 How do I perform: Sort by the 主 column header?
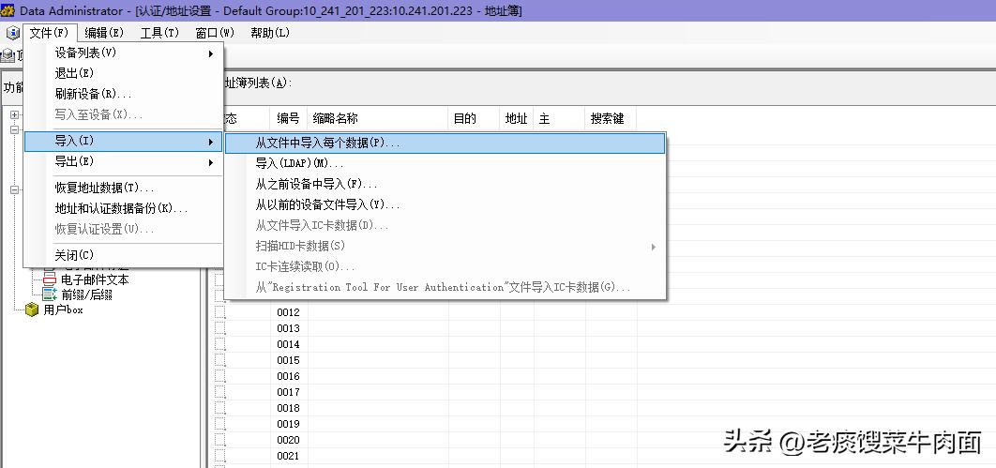[x=559, y=118]
